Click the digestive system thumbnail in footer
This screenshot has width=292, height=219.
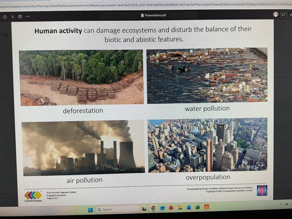[x=262, y=190]
